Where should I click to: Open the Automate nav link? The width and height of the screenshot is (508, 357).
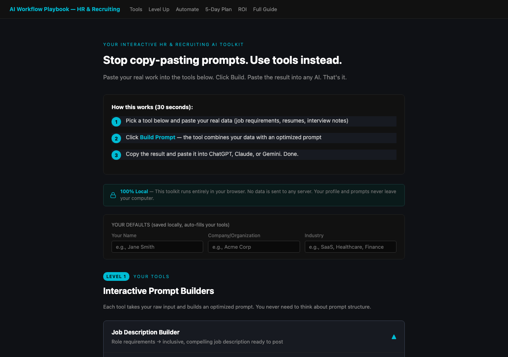tap(187, 9)
